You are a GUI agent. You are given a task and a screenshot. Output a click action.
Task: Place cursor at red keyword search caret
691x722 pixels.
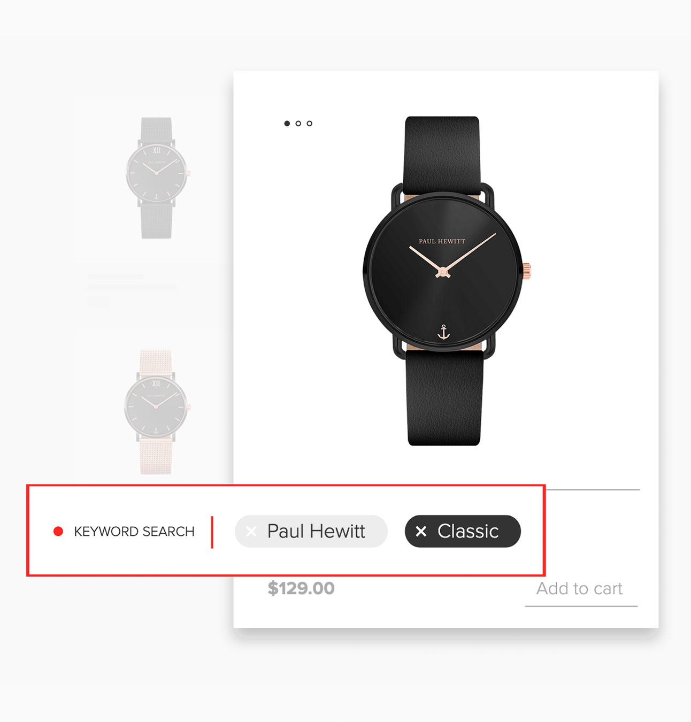[212, 532]
